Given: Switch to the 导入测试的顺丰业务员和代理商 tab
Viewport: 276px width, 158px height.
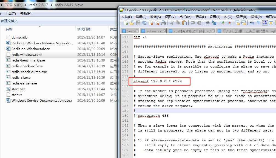Looking at the screenshot, I should pyautogui.click(x=246, y=31).
